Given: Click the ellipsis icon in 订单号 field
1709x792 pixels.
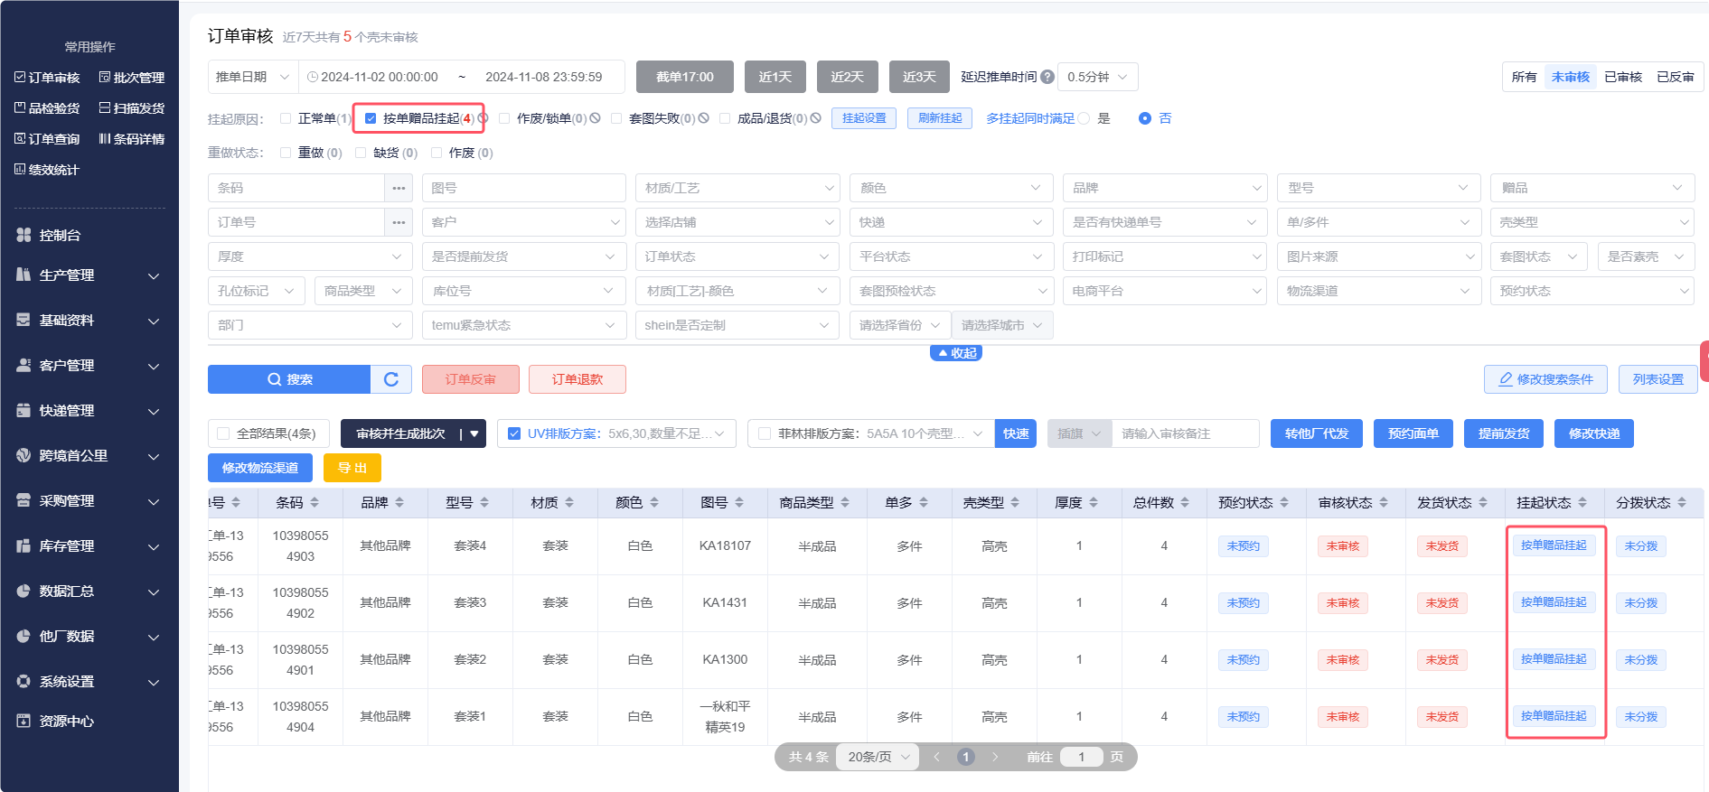Looking at the screenshot, I should click(x=399, y=222).
